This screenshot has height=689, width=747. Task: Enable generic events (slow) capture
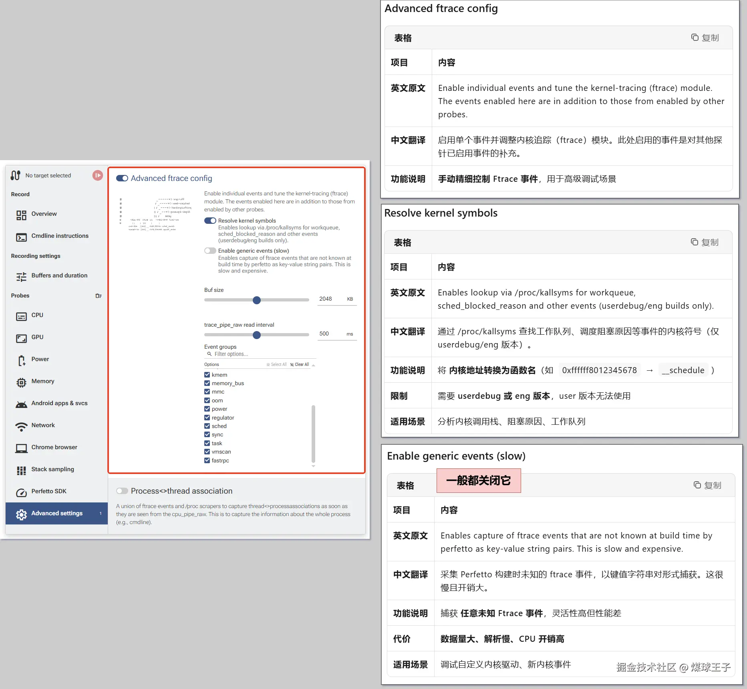[210, 250]
